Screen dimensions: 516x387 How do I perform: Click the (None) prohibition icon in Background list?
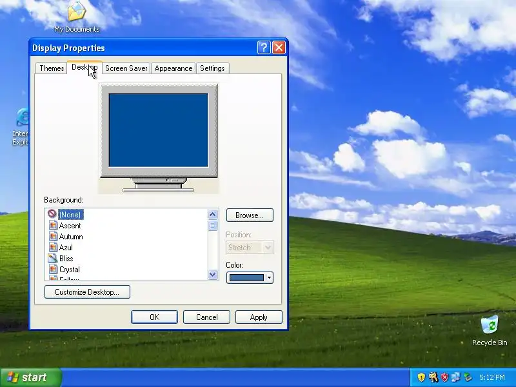click(52, 214)
